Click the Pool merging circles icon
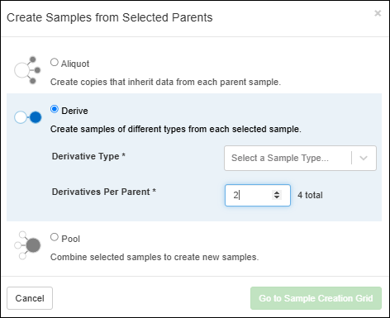 click(x=27, y=245)
